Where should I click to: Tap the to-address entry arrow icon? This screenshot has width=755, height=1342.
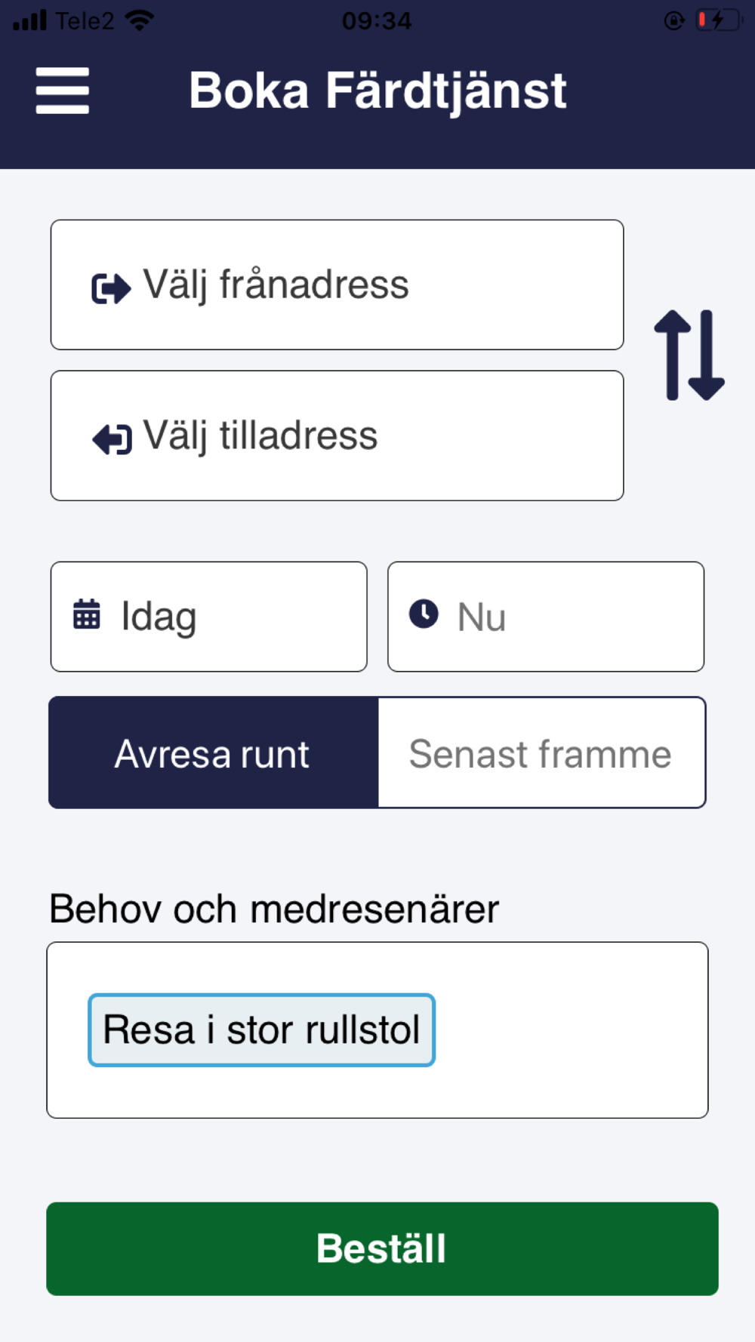pos(112,439)
